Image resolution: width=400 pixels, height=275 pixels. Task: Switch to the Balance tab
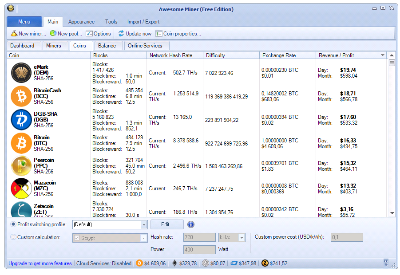(x=108, y=45)
